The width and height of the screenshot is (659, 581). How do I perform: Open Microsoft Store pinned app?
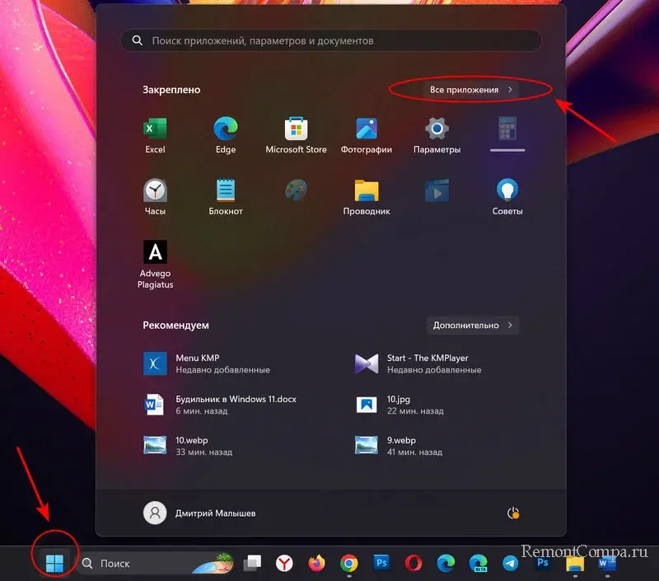pyautogui.click(x=296, y=135)
